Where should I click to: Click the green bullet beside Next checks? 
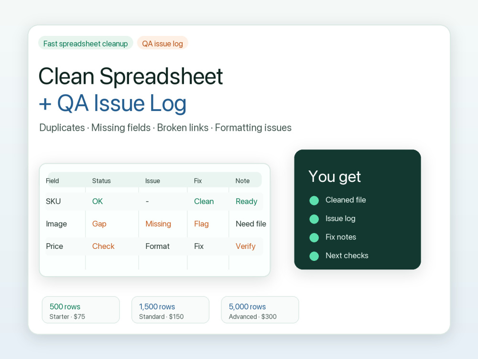point(314,256)
